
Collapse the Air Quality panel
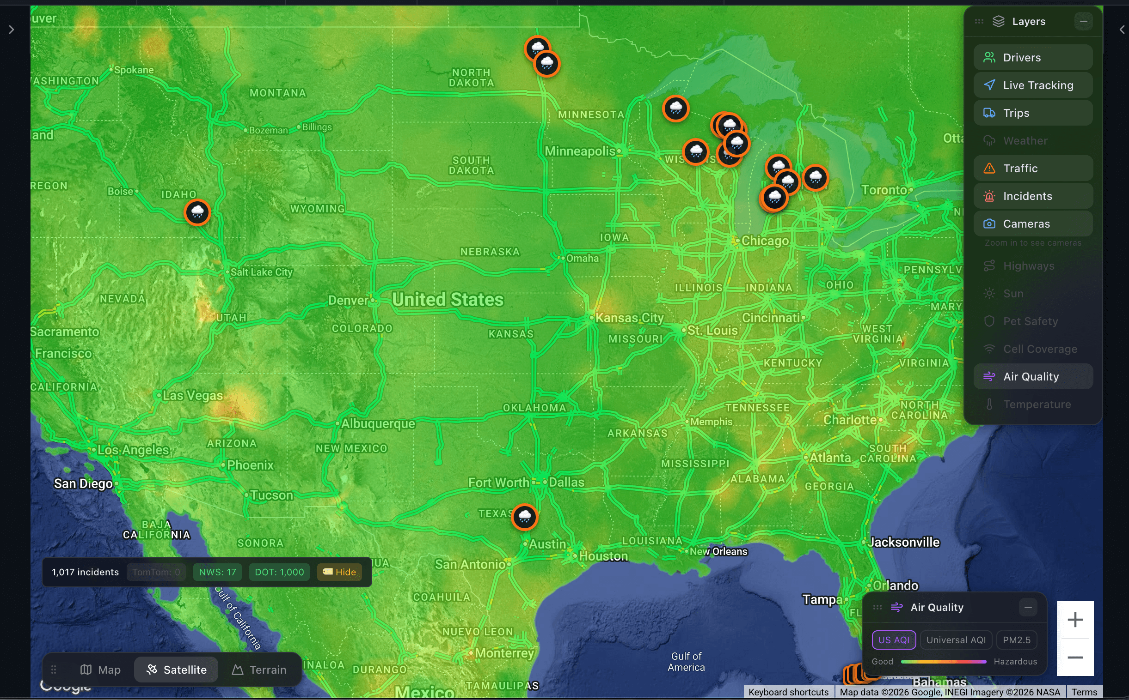click(x=1028, y=607)
